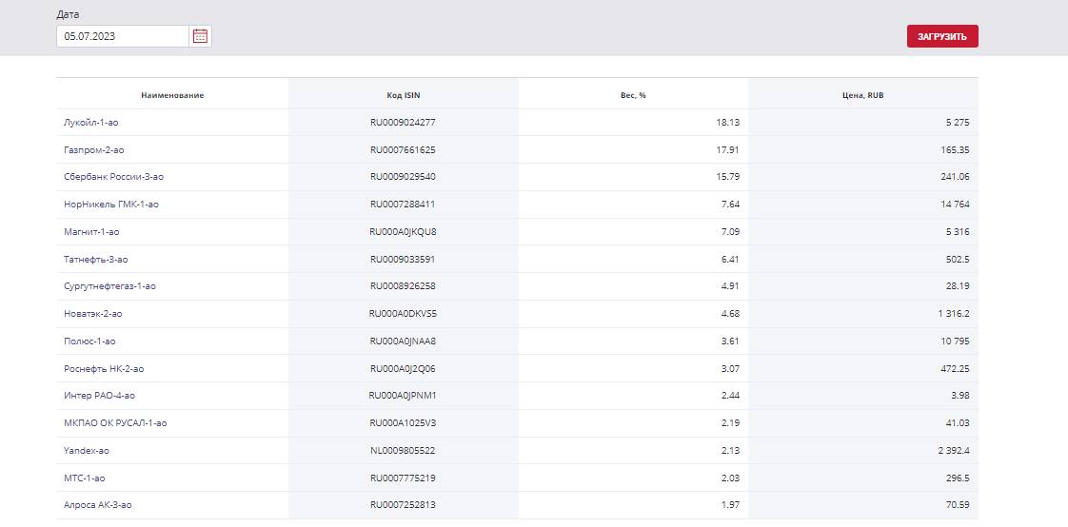The height and width of the screenshot is (527, 1068).
Task: Select the Код ISIN column header
Action: pyautogui.click(x=404, y=95)
